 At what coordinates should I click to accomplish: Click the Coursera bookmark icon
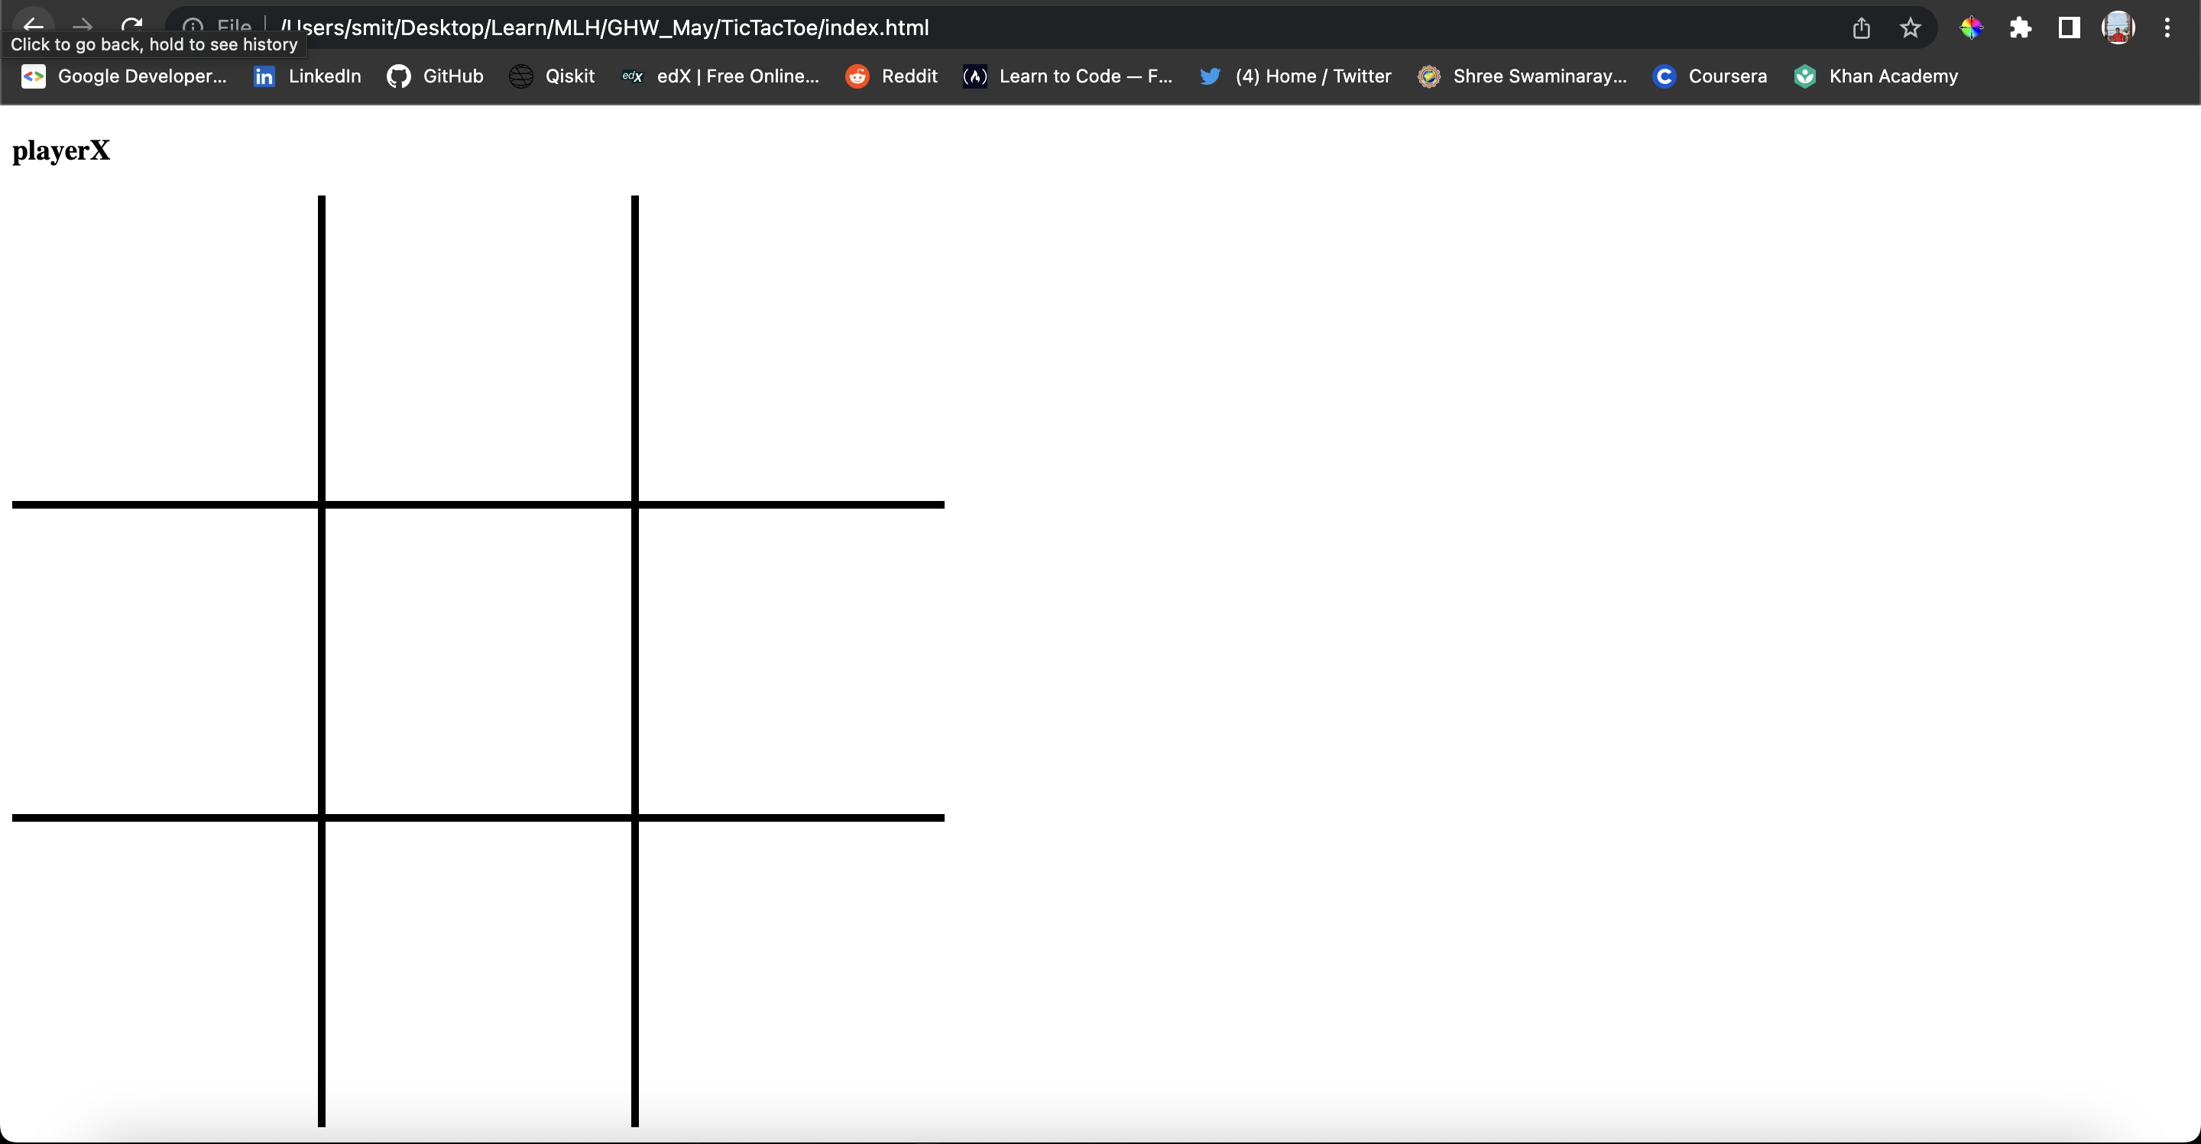[1665, 76]
